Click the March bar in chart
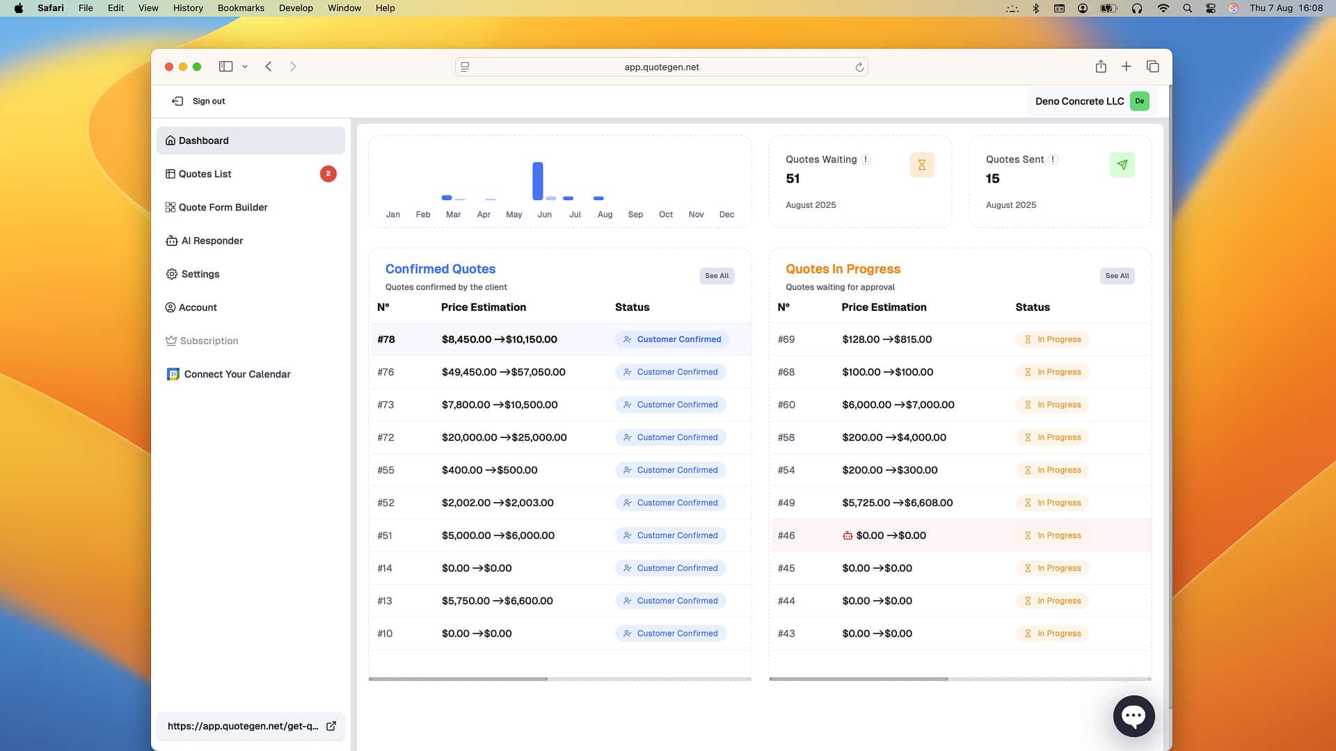This screenshot has height=751, width=1336. tap(447, 197)
